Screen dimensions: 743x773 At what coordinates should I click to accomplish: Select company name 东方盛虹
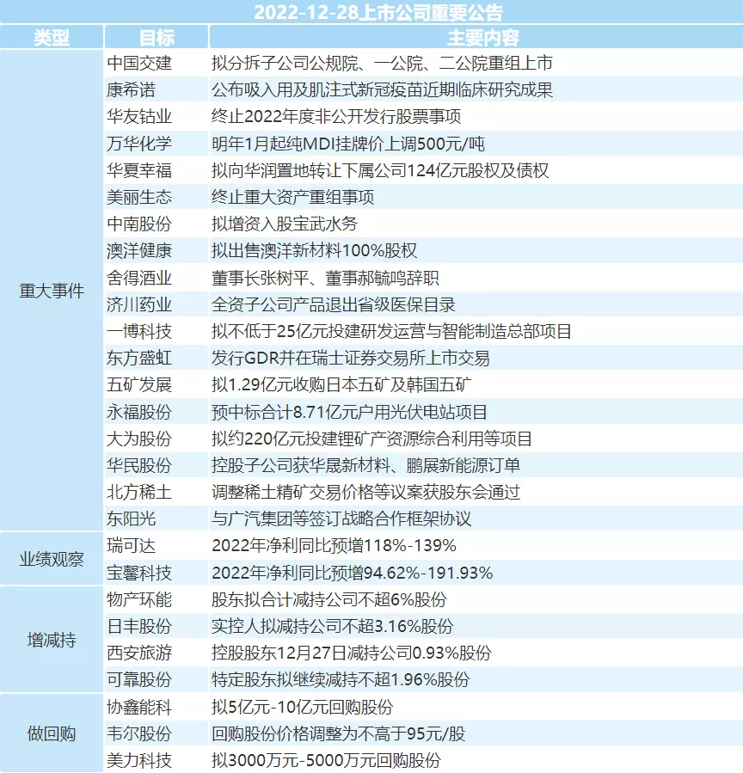click(x=139, y=358)
